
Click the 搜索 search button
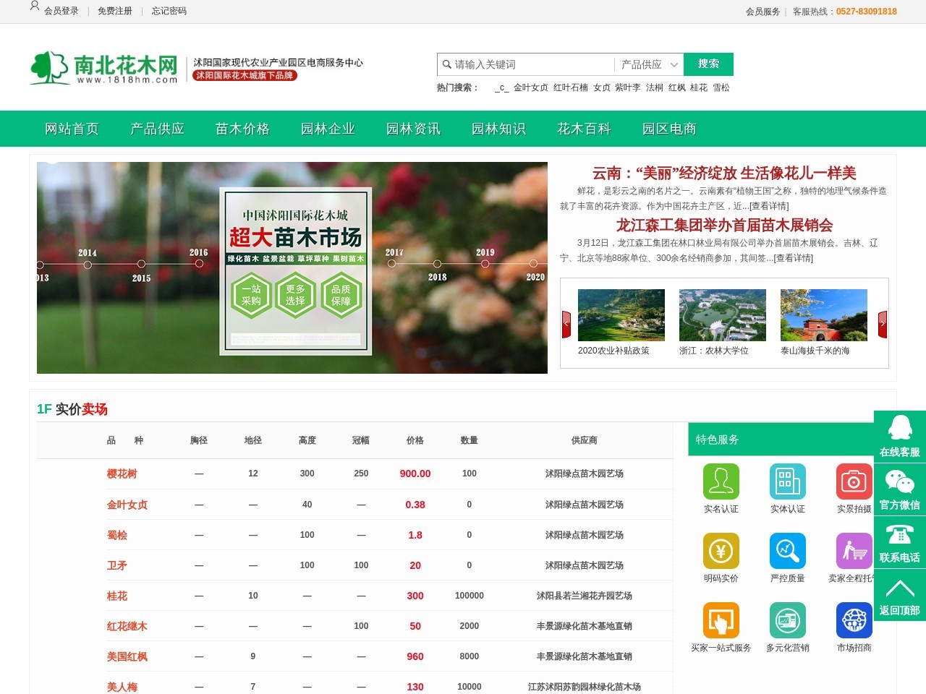[708, 64]
